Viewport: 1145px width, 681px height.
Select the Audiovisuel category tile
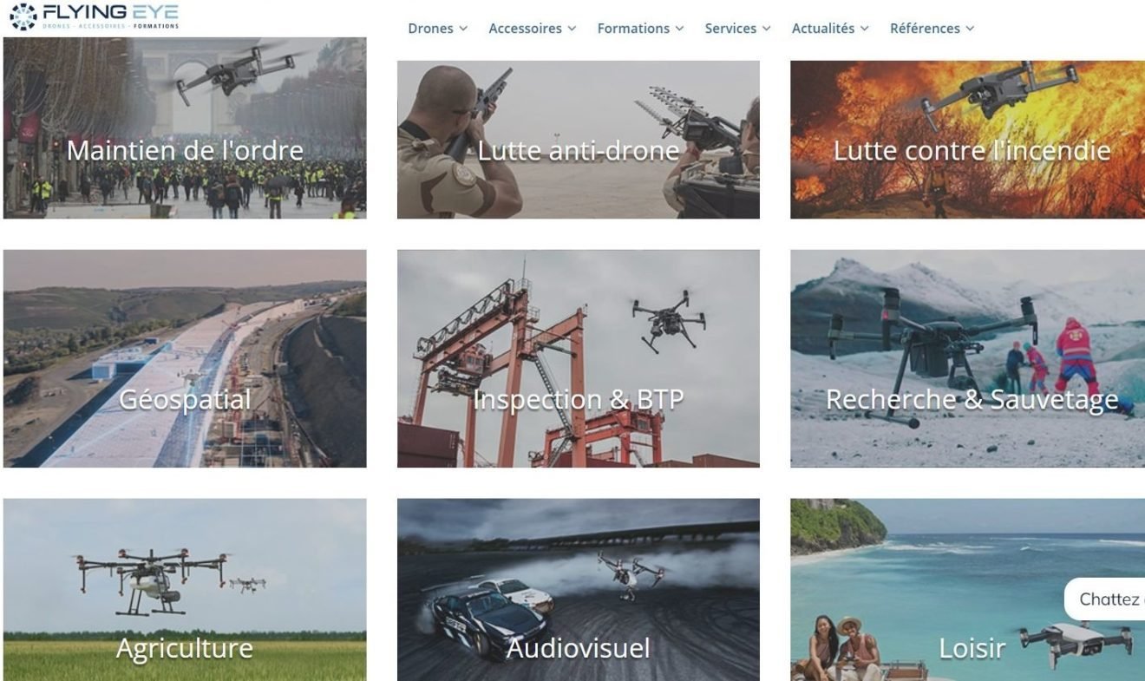click(579, 589)
